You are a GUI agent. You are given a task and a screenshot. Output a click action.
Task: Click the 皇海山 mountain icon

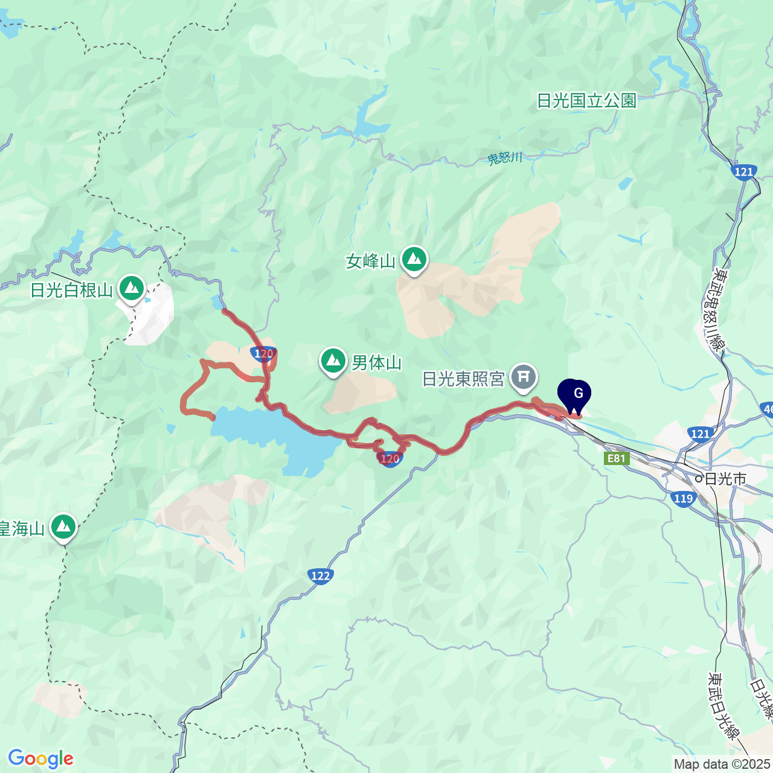[63, 528]
